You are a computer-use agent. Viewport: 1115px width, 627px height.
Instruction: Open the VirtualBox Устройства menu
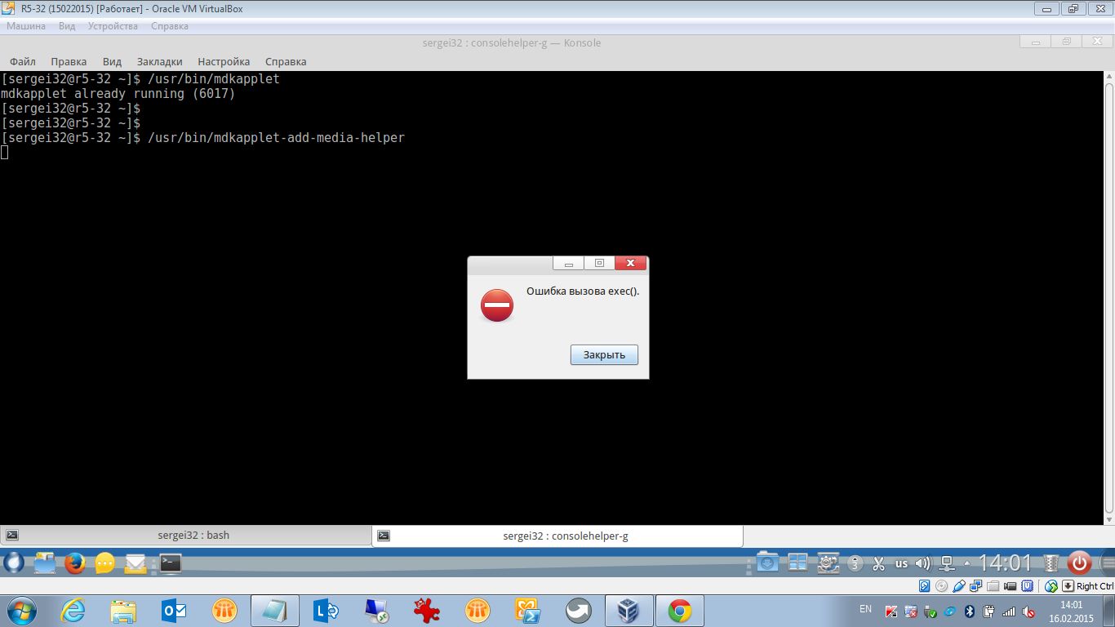tap(113, 26)
